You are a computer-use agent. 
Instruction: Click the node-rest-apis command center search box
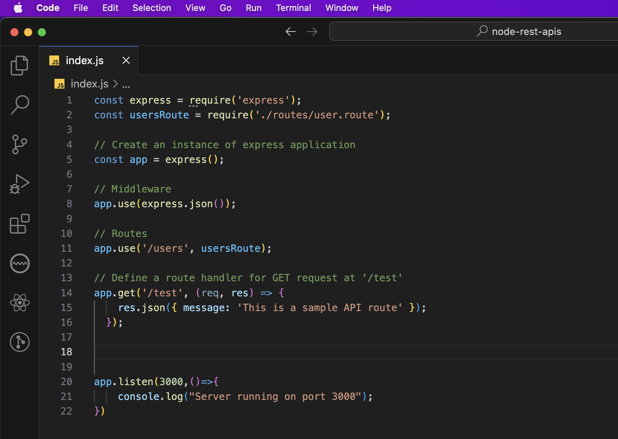click(473, 32)
